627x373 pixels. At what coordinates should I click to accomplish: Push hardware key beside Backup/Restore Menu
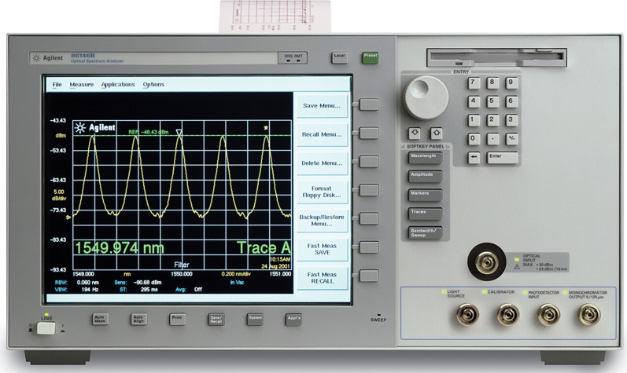369,218
